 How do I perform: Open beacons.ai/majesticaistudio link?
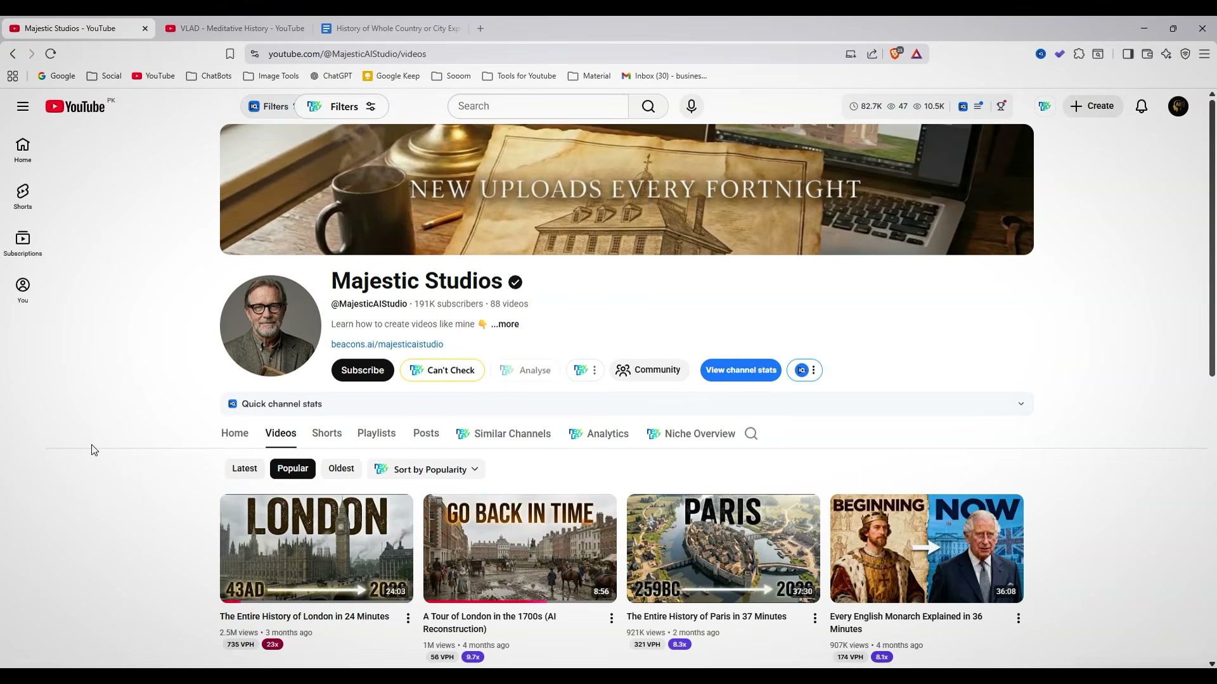(387, 345)
